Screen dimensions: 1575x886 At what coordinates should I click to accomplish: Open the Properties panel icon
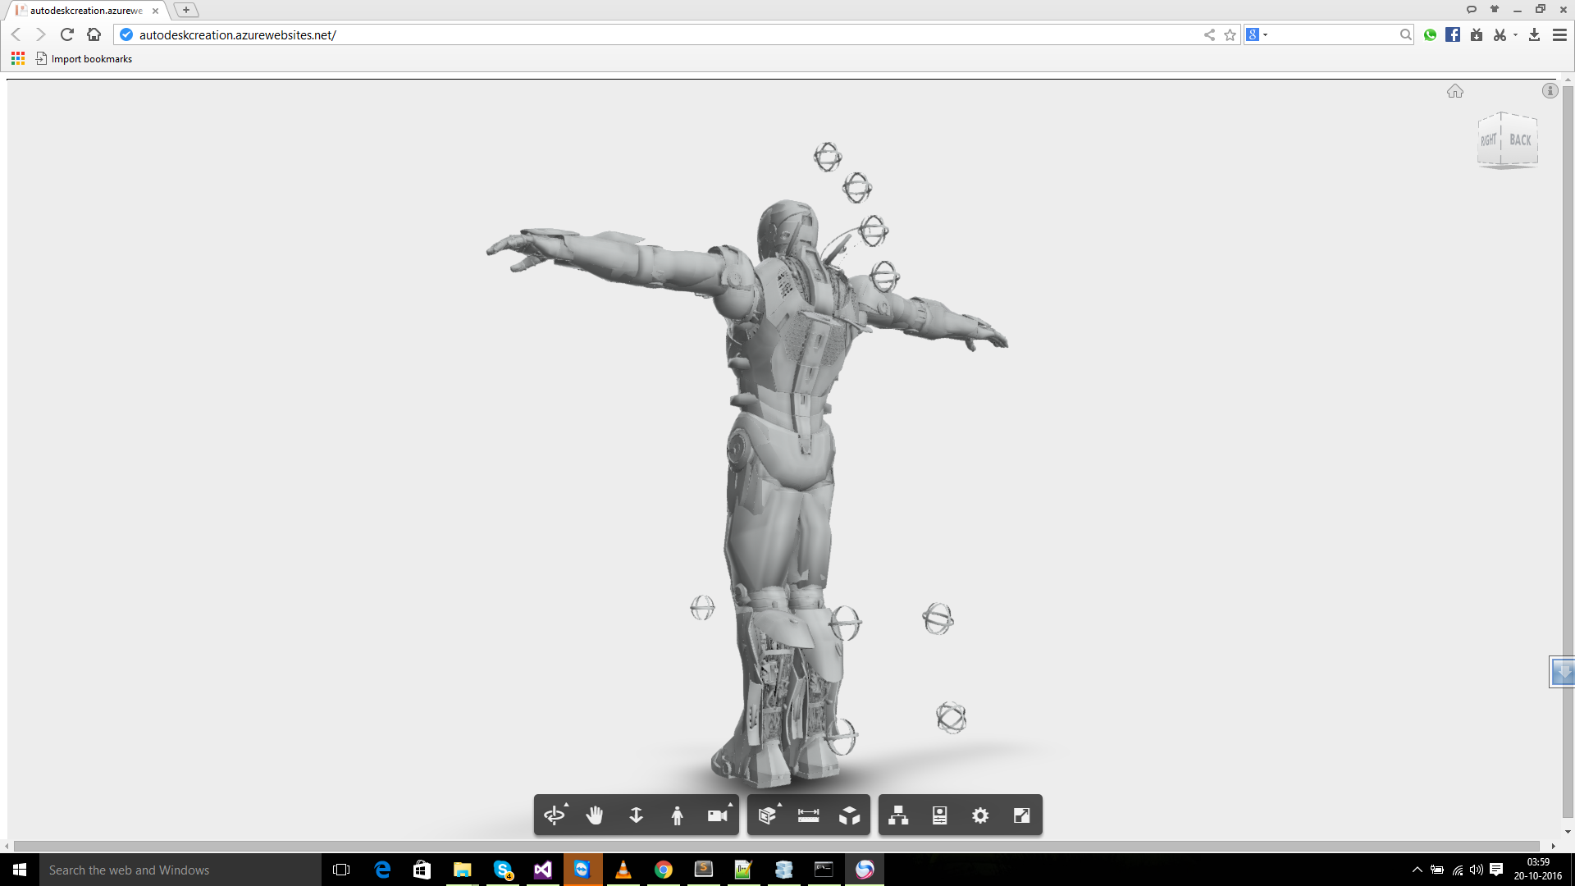(939, 815)
